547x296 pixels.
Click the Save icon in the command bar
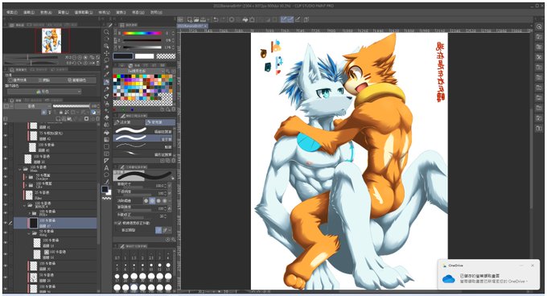point(202,19)
